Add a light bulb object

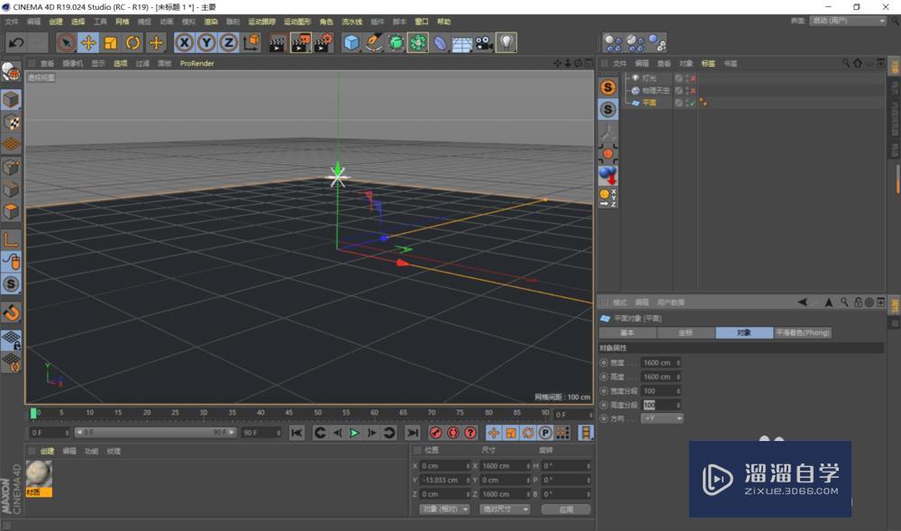(506, 42)
